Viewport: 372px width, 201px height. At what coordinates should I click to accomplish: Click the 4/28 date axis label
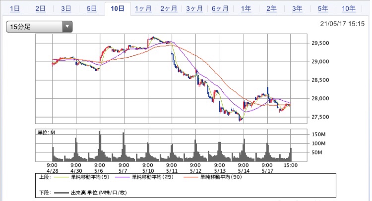pos(52,171)
